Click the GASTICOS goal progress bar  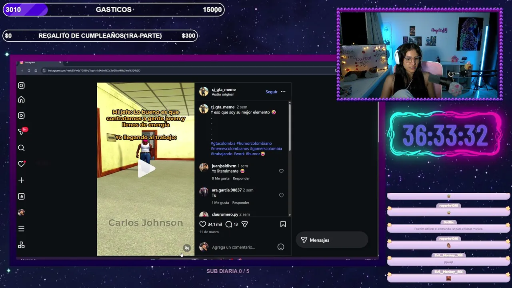coord(114,10)
